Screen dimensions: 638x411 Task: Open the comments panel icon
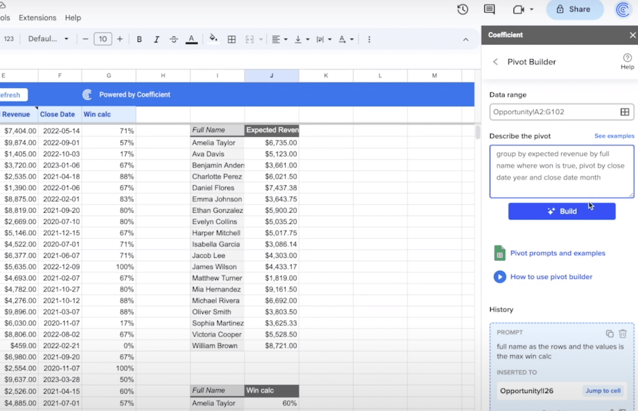tap(489, 9)
